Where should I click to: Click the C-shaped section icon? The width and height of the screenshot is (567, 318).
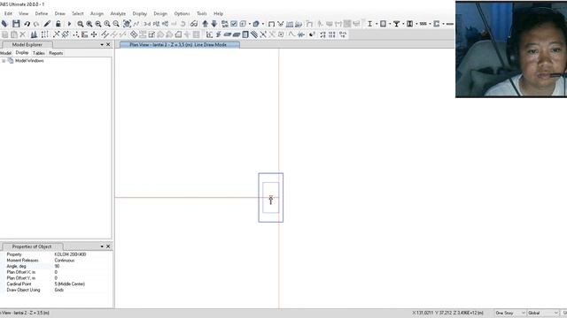click(437, 24)
